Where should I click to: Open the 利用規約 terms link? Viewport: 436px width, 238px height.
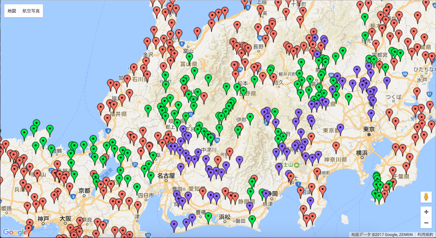point(425,235)
